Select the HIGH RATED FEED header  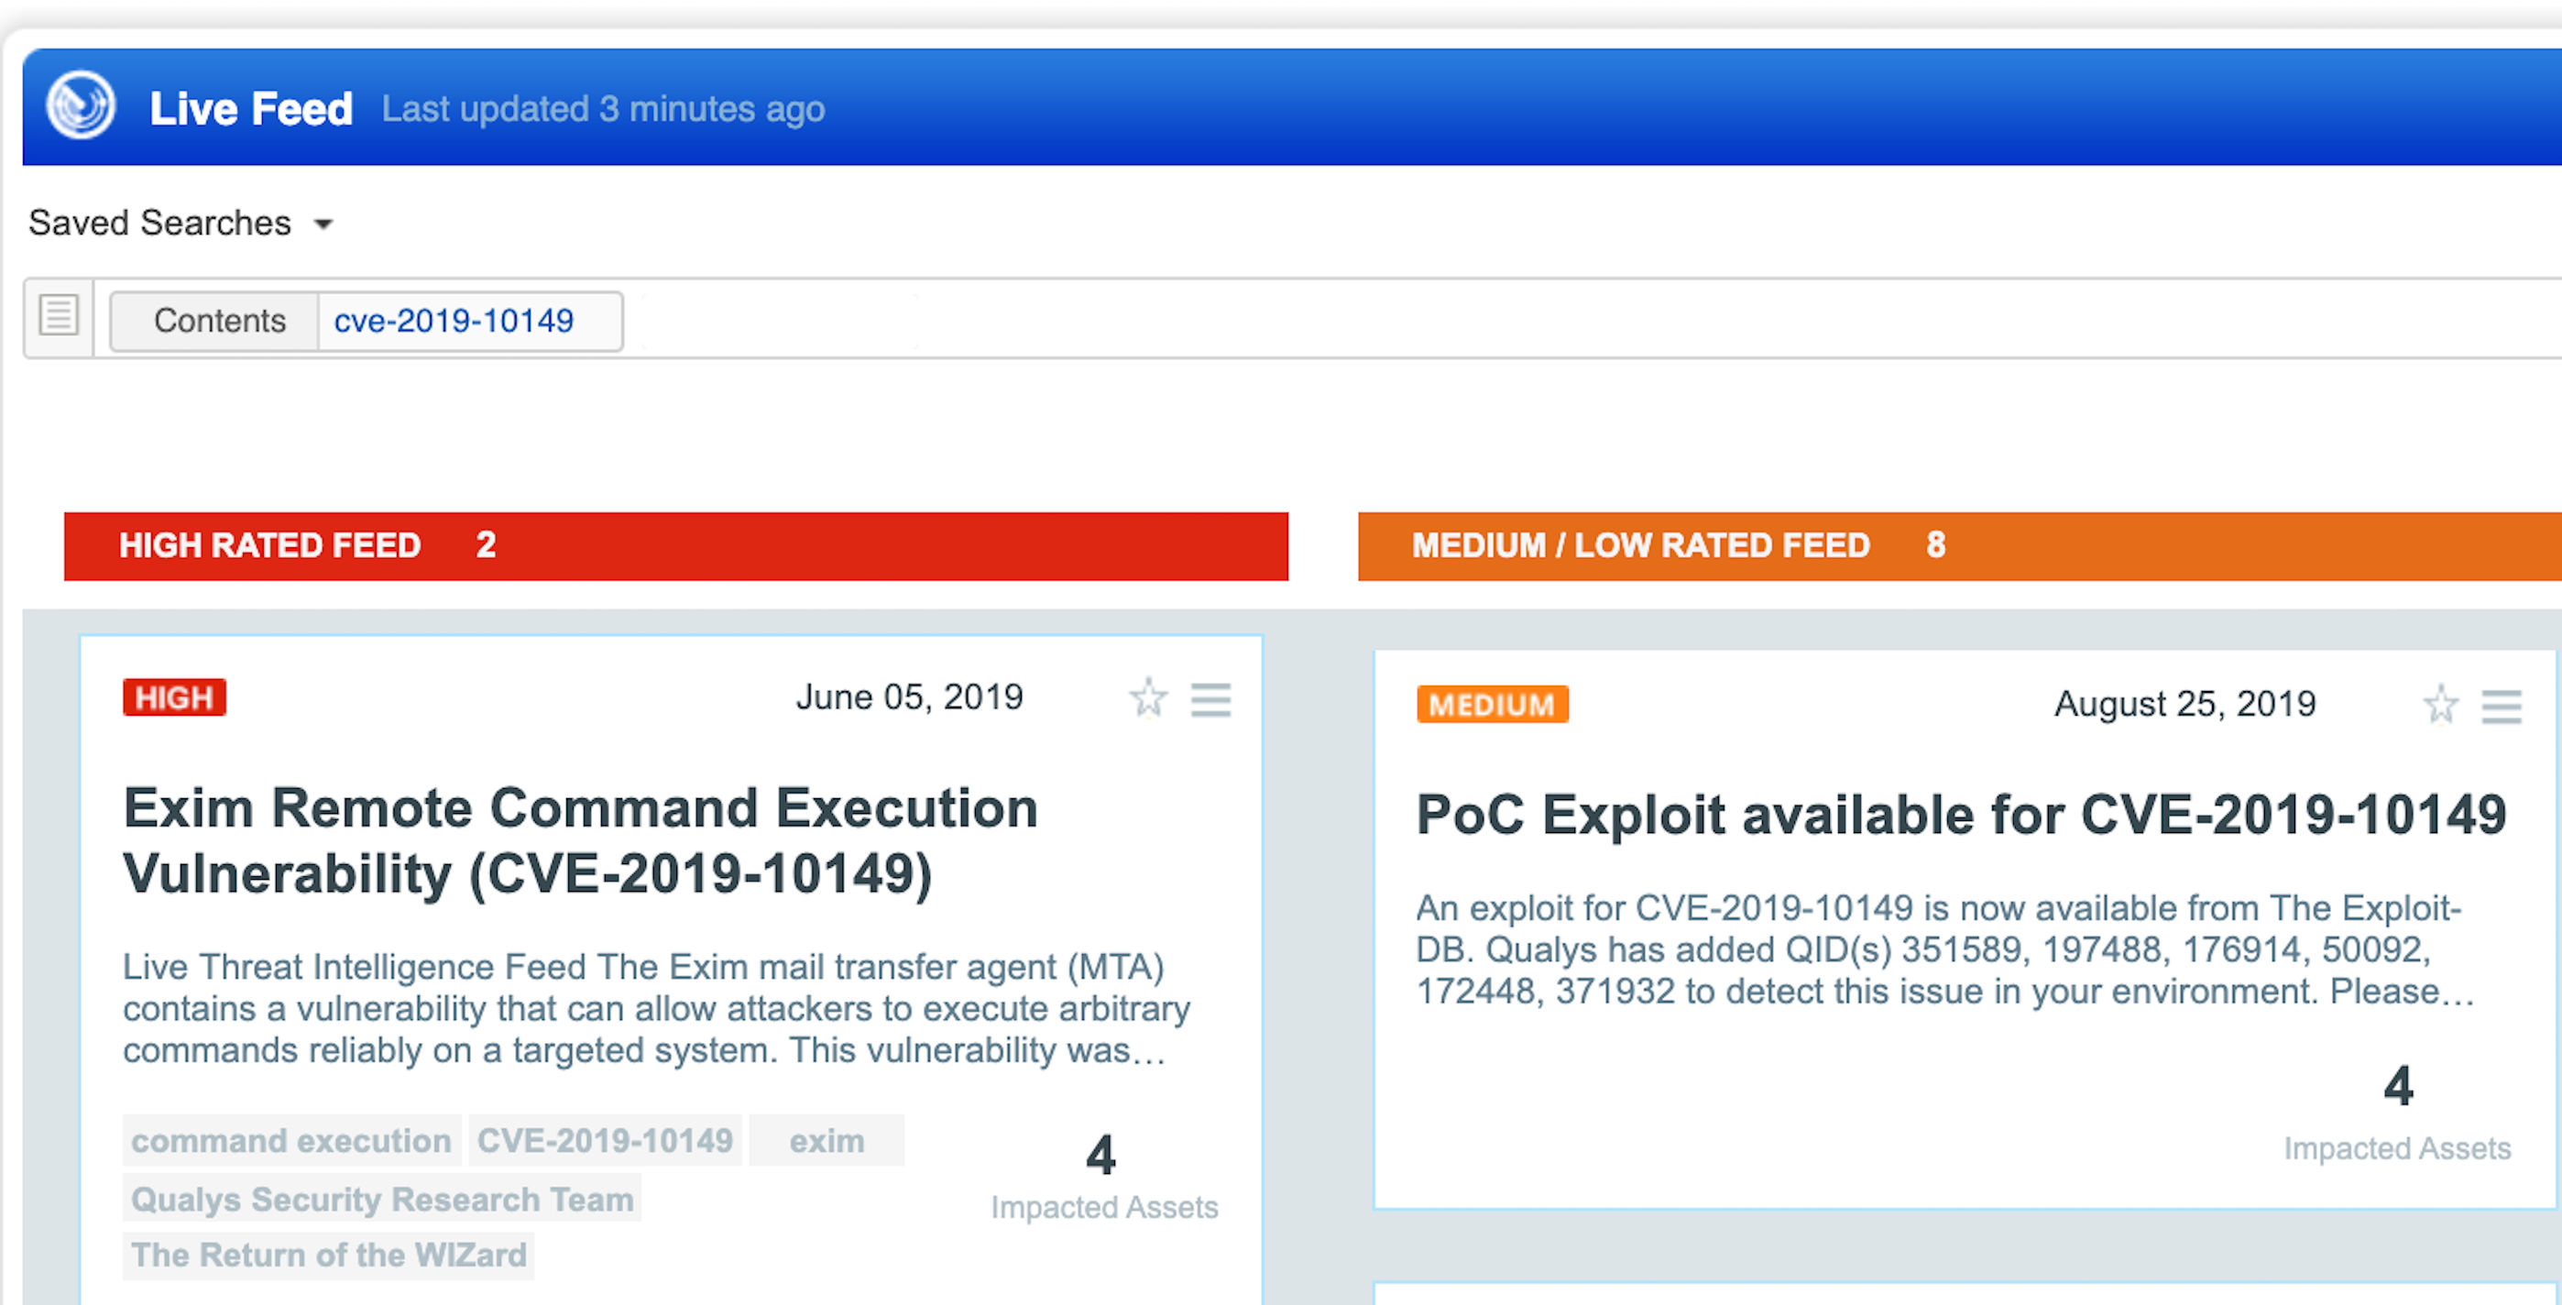675,545
